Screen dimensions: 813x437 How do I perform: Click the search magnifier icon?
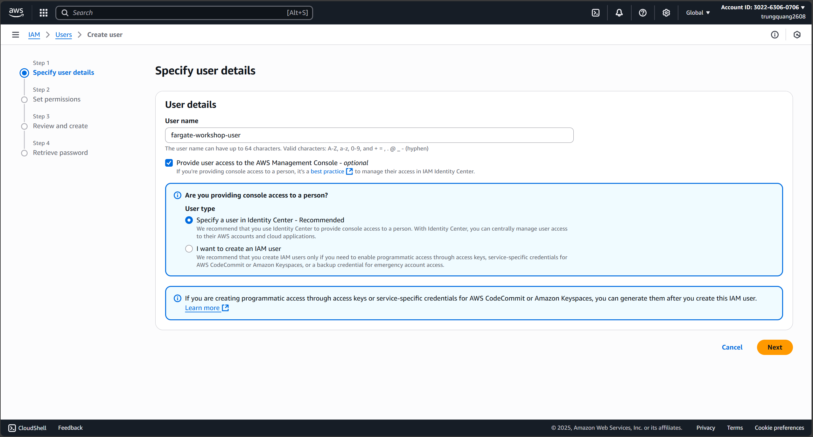pos(65,13)
